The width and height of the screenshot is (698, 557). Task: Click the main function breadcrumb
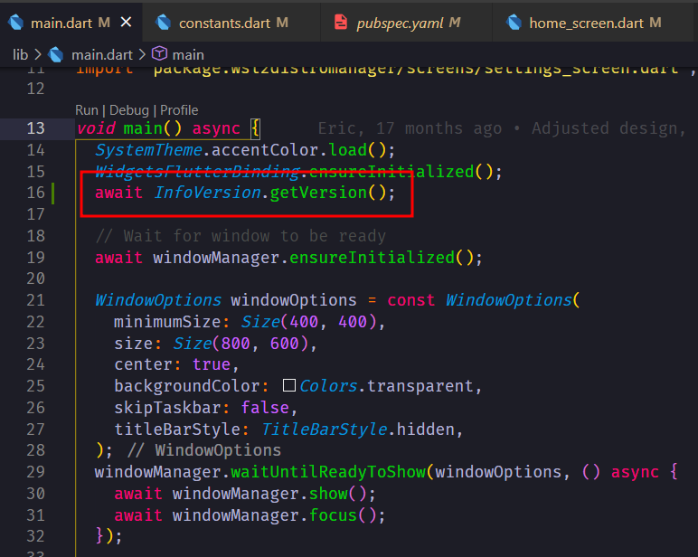point(188,55)
